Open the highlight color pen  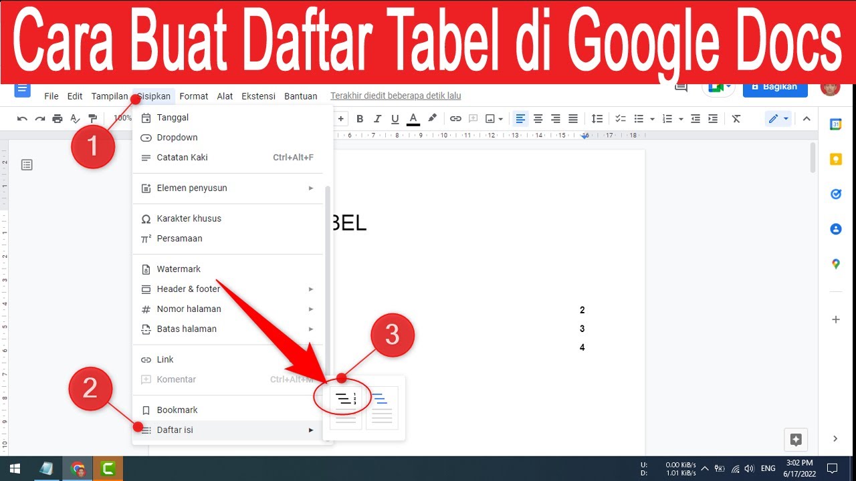(432, 119)
